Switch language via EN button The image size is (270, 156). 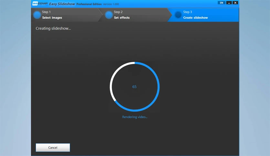tap(222, 3)
